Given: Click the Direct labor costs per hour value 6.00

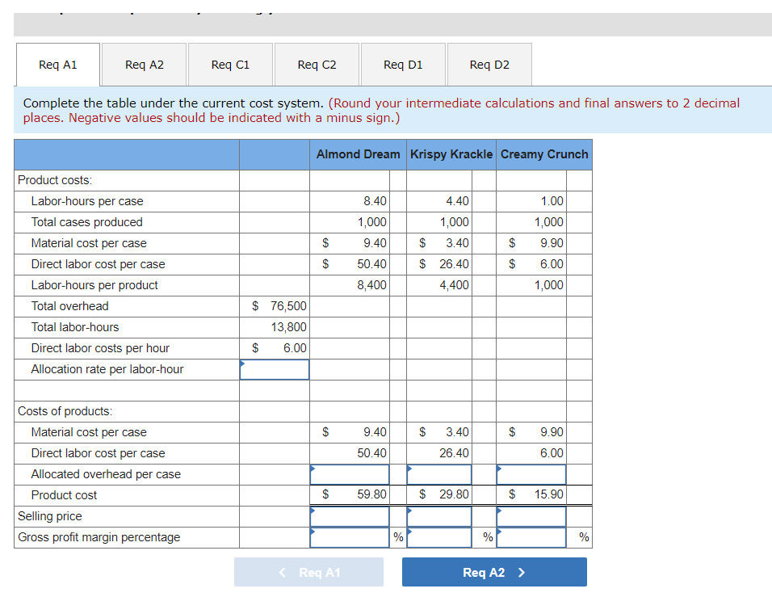Looking at the screenshot, I should click(x=295, y=348).
